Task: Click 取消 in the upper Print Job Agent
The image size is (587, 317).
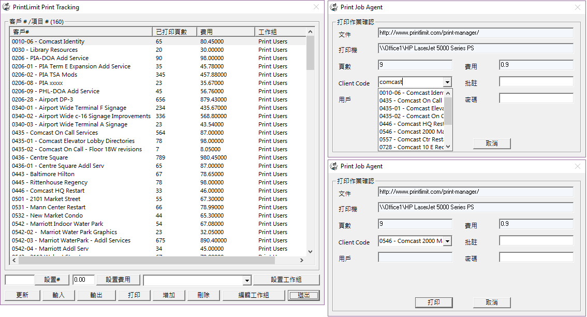Action: 492,143
